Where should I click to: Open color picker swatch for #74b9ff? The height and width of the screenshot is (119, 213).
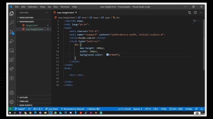click(107, 55)
